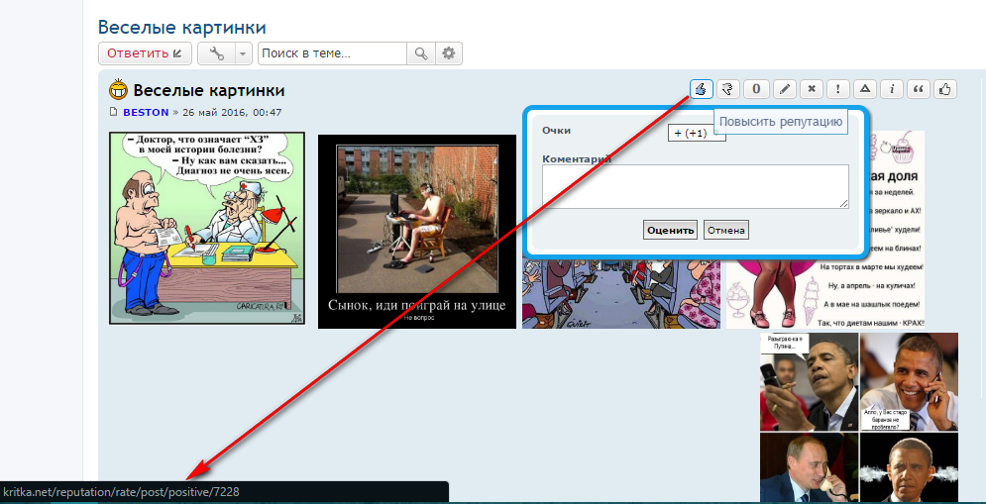
Task: Click the Ответить reply button
Action: (145, 53)
